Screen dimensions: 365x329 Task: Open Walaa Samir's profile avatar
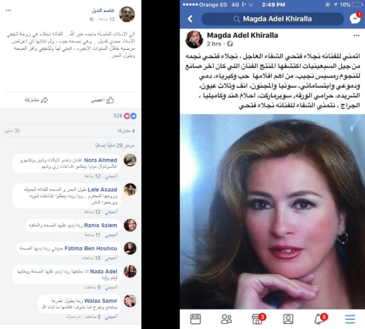[x=130, y=301]
